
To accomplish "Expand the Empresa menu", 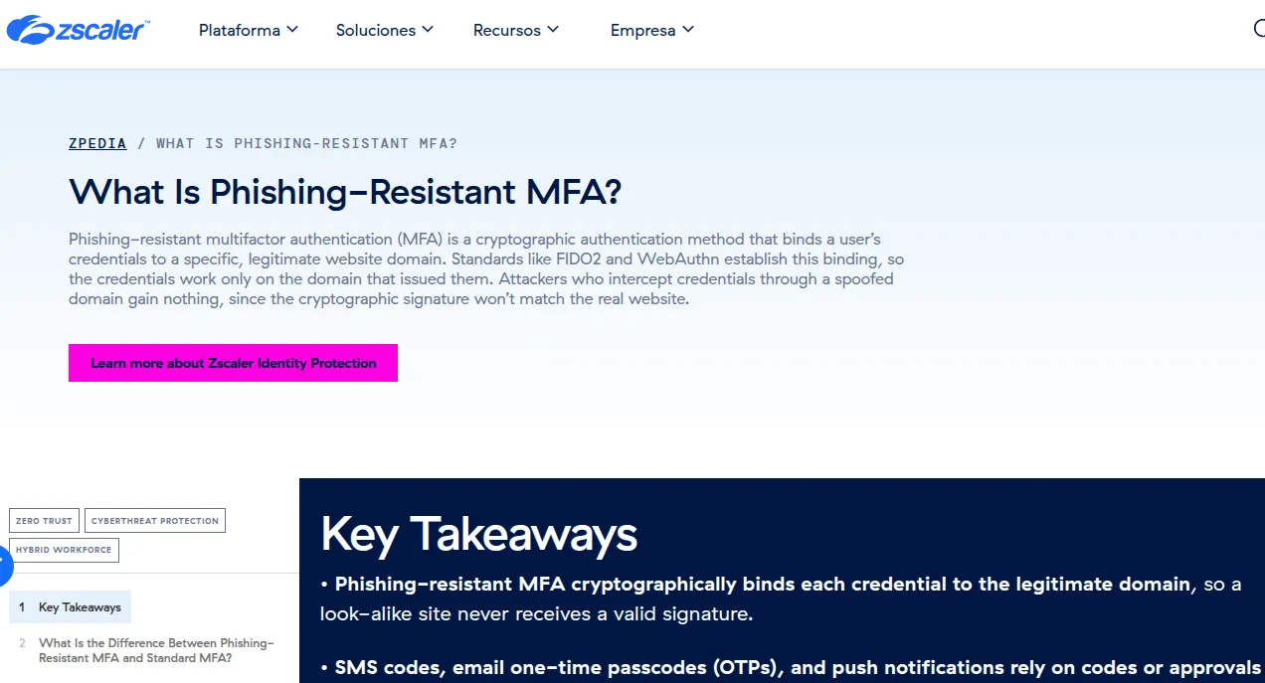I will tap(652, 30).
